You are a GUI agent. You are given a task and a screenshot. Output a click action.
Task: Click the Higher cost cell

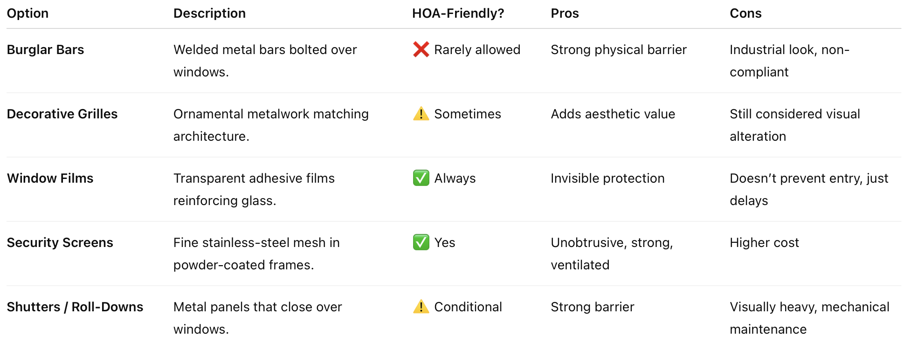764,243
